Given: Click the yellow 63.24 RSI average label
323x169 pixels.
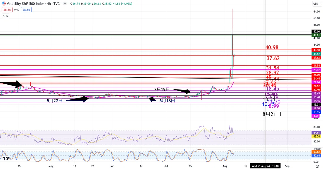Looking at the screenshot, I should click(x=316, y=136).
